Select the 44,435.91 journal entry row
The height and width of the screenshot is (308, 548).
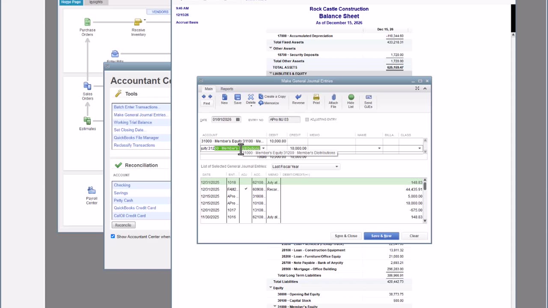(x=312, y=189)
